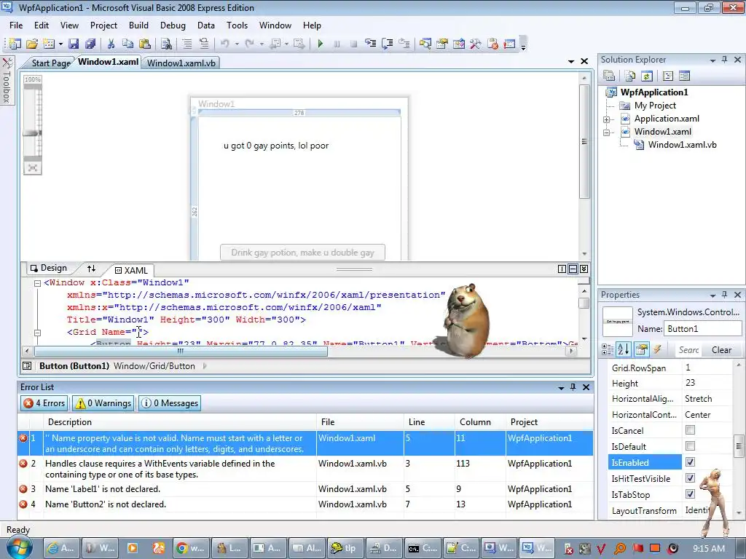
Task: Open Toolbar Options overflow dropdown
Action: pyautogui.click(x=523, y=44)
